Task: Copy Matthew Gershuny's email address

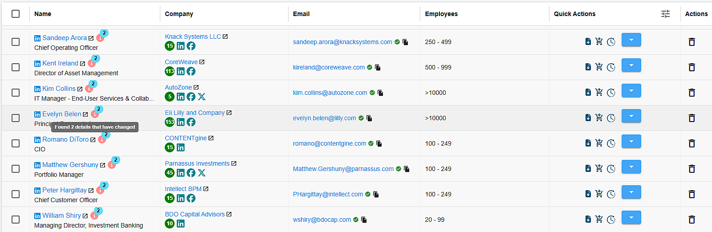Action: click(x=407, y=169)
